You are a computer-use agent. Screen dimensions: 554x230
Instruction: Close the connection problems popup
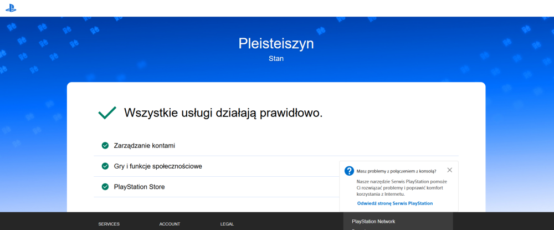click(x=449, y=170)
